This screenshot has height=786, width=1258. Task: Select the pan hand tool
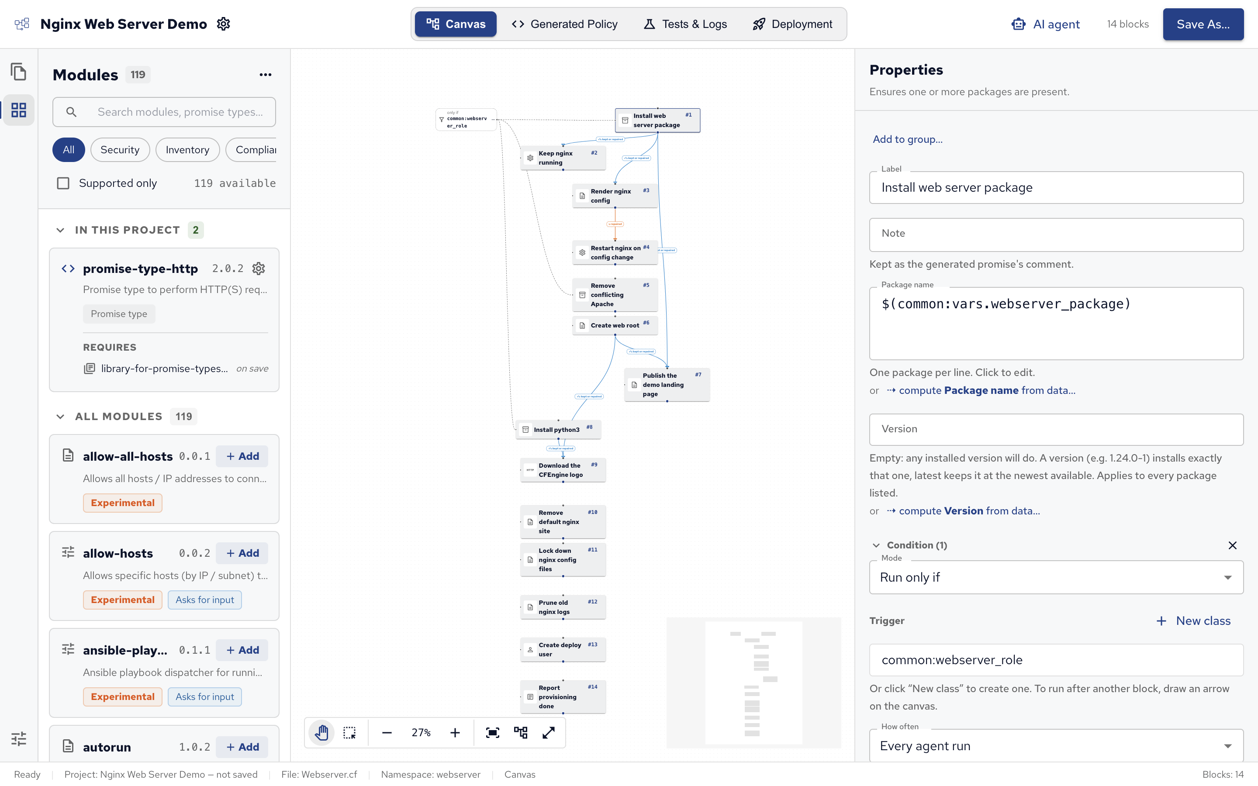pos(322,732)
